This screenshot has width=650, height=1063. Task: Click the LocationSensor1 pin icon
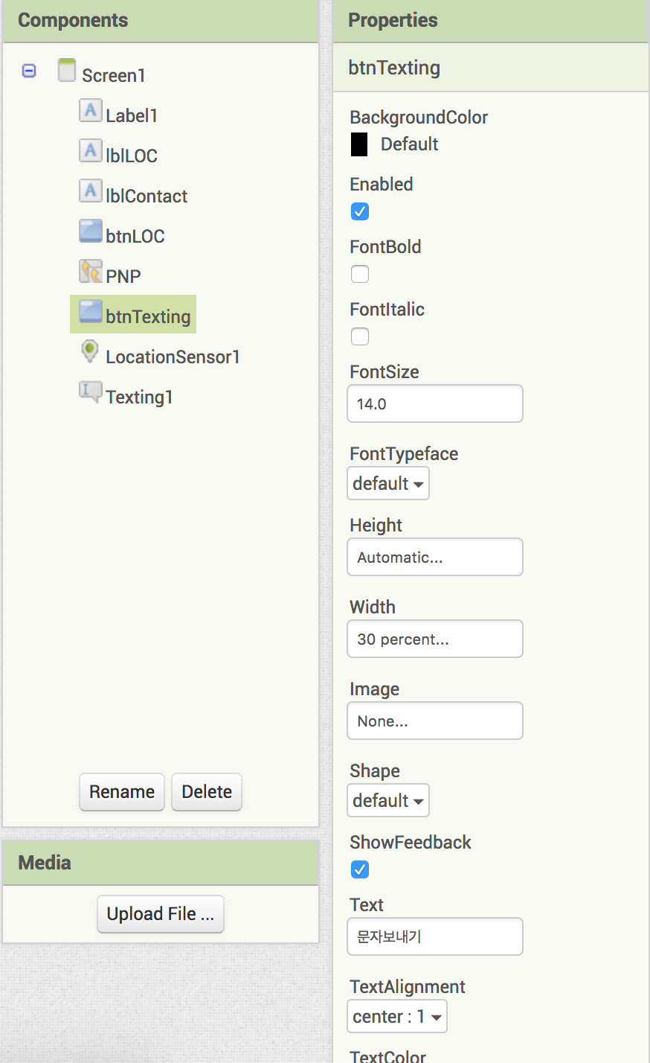(x=90, y=351)
